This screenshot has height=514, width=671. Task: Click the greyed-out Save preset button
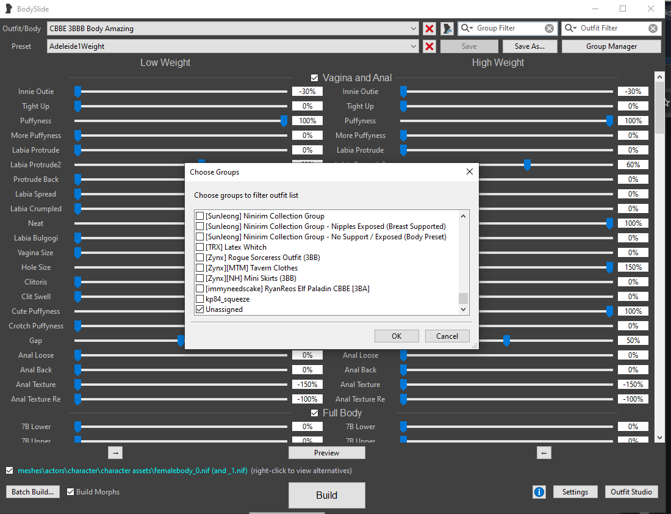(x=469, y=46)
